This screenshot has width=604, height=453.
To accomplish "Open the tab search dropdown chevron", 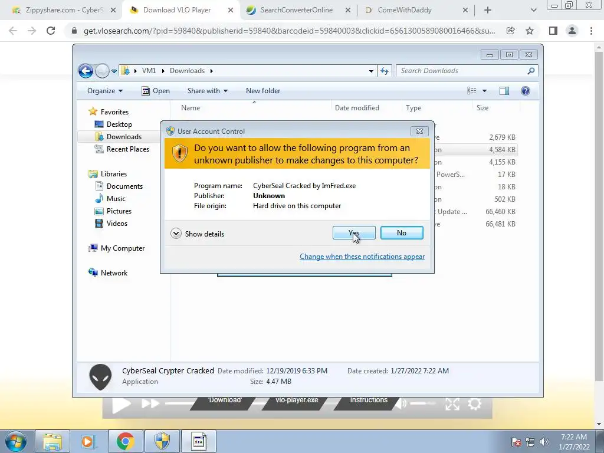I will click(533, 11).
